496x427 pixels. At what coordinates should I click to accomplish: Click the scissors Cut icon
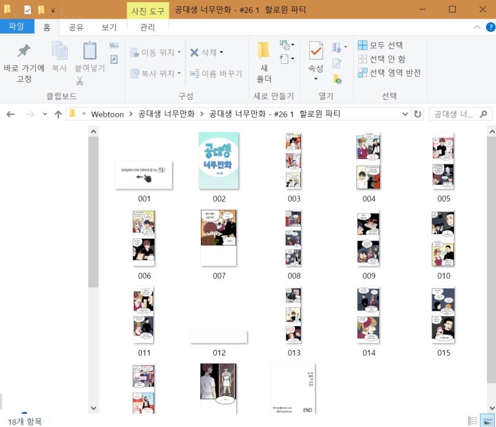point(80,81)
